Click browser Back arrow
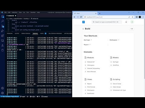The width and height of the screenshot is (145, 108). point(74,17)
